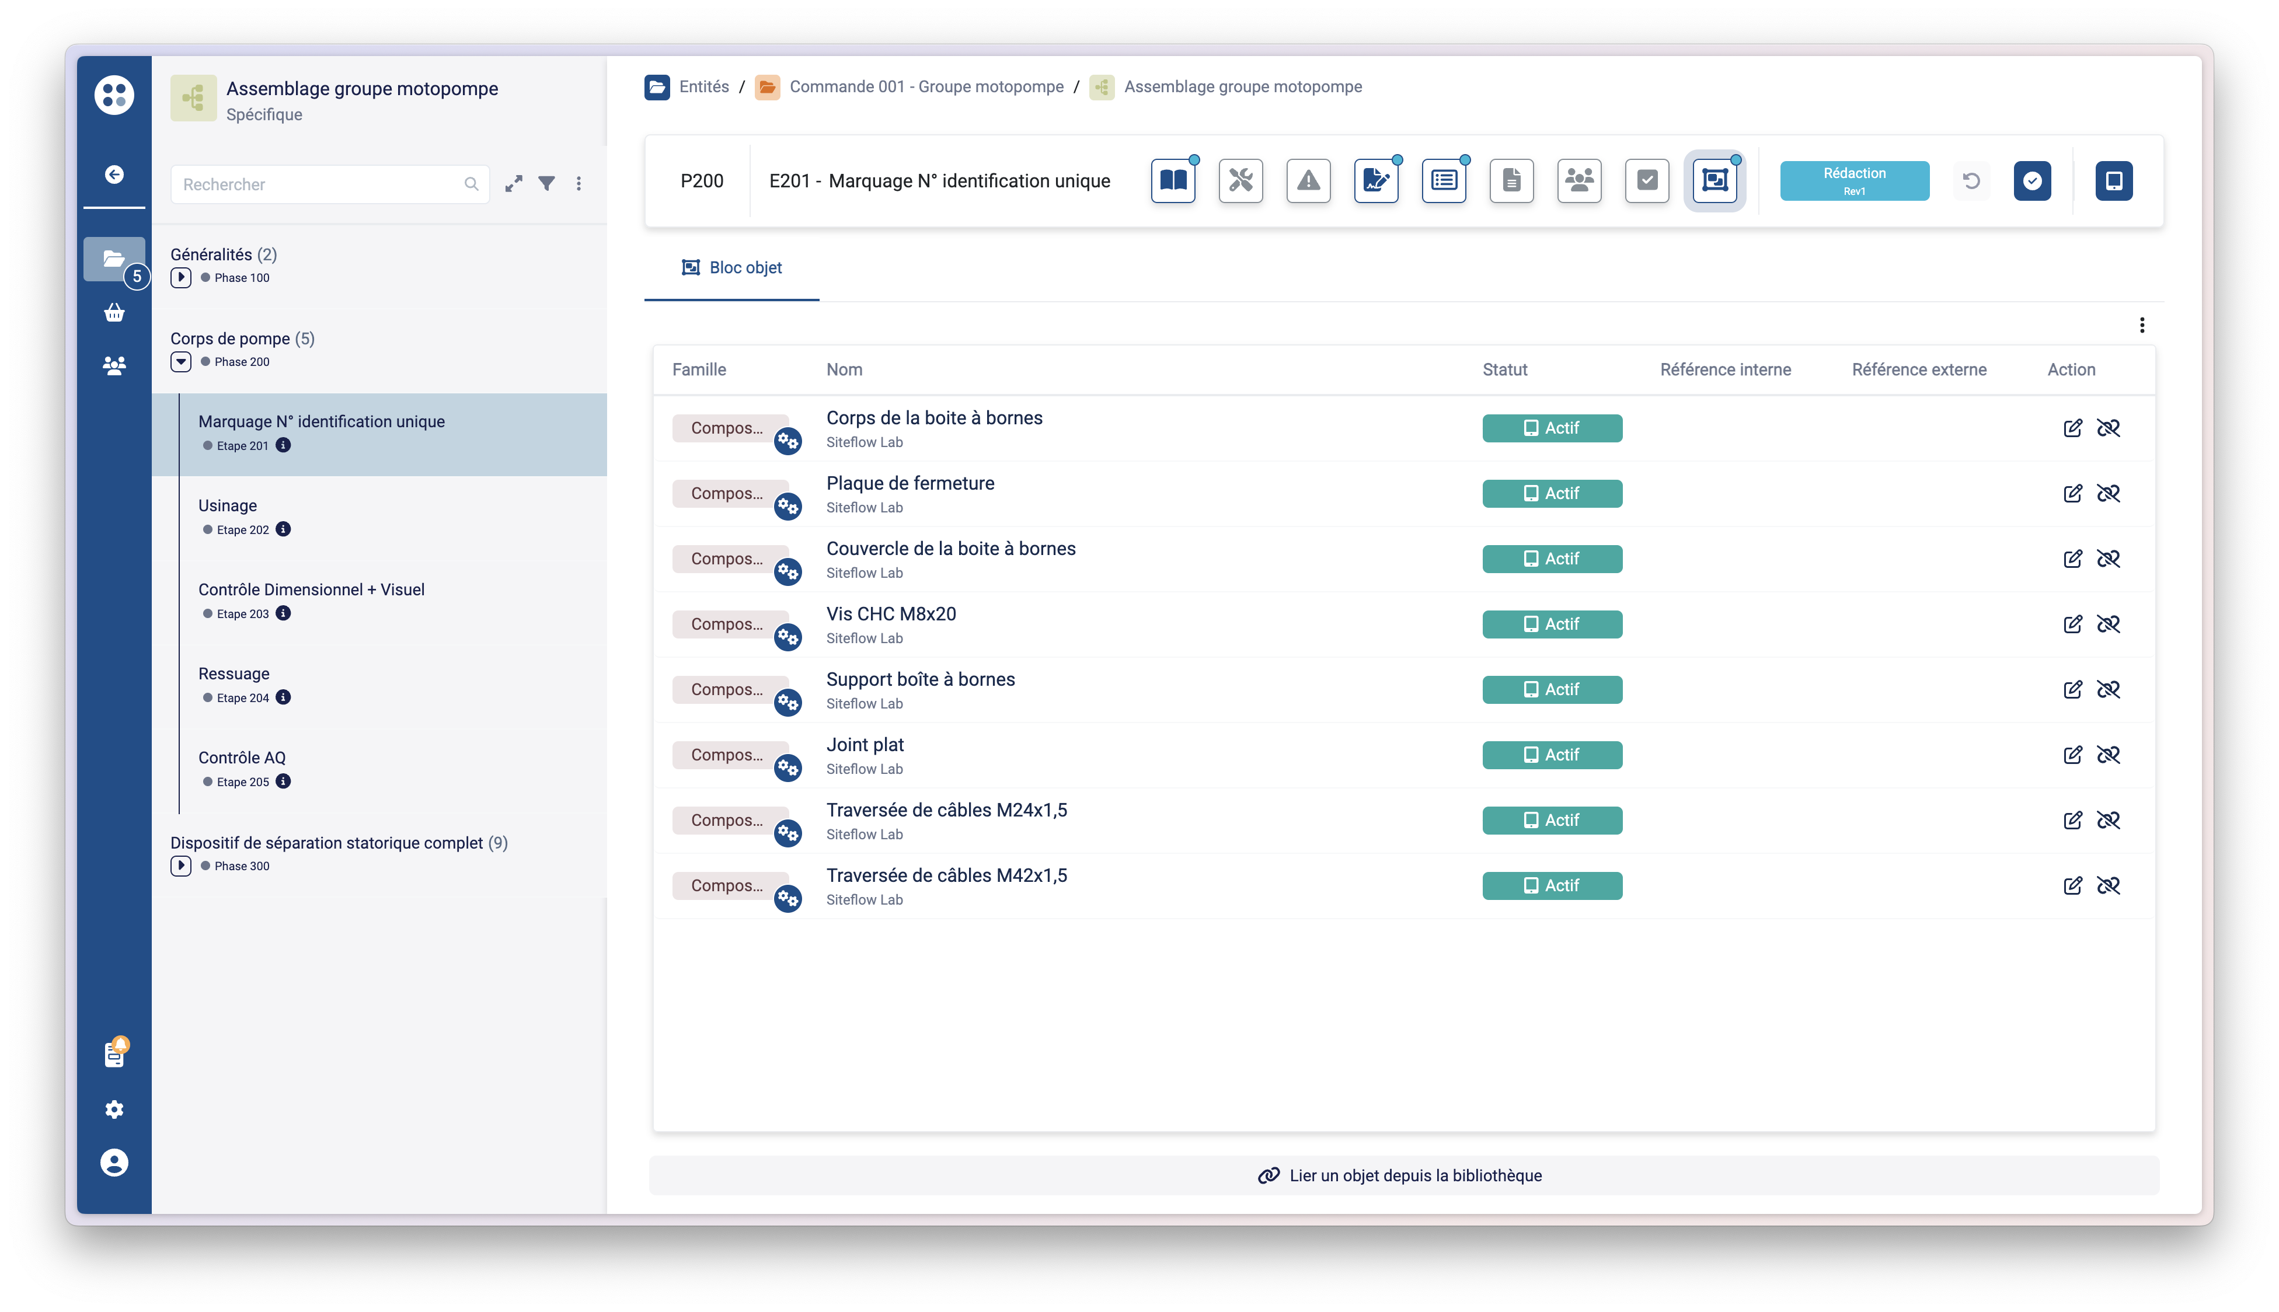Toggle expand-all arrows in the tree panel
The height and width of the screenshot is (1312, 2279).
(514, 184)
